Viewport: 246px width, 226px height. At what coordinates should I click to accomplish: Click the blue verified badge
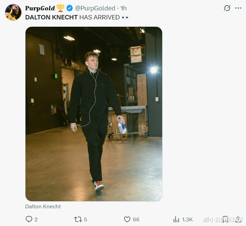pyautogui.click(x=69, y=8)
